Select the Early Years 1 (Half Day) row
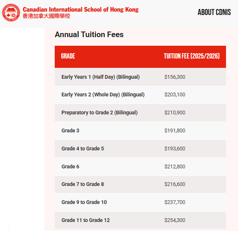This screenshot has width=238, height=231. click(100, 77)
